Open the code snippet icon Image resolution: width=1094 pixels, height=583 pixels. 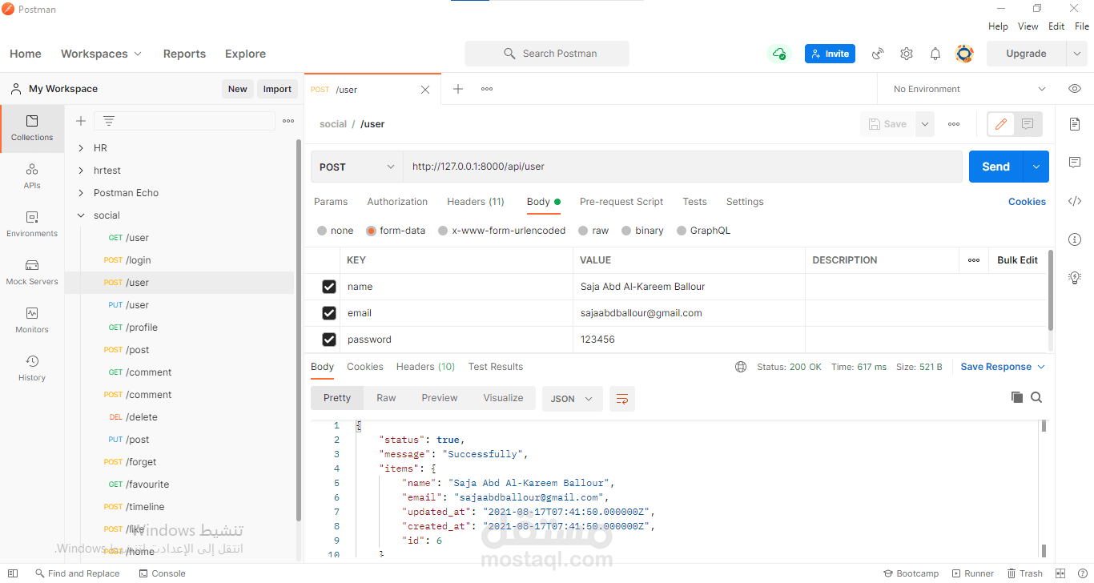pos(1075,201)
